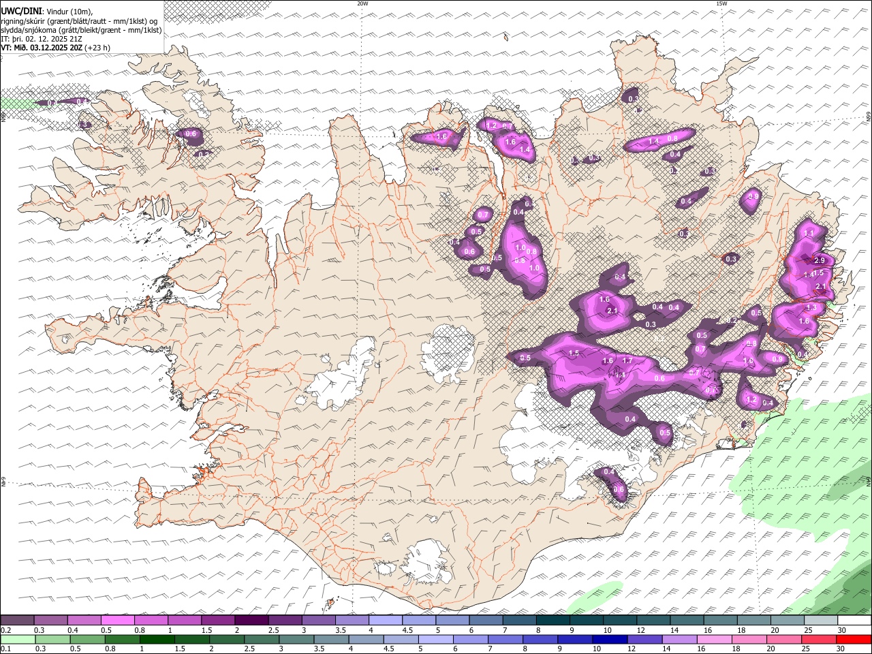872x654 pixels.
Task: Pick the snow legend swatch between 25 and 30
Action: click(x=821, y=621)
